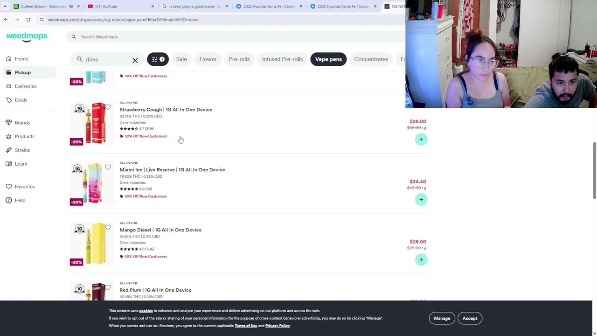Go back in the browser

coord(6,20)
